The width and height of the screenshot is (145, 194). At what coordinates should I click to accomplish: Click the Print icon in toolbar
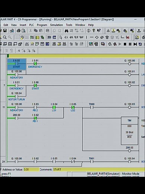[19, 31]
